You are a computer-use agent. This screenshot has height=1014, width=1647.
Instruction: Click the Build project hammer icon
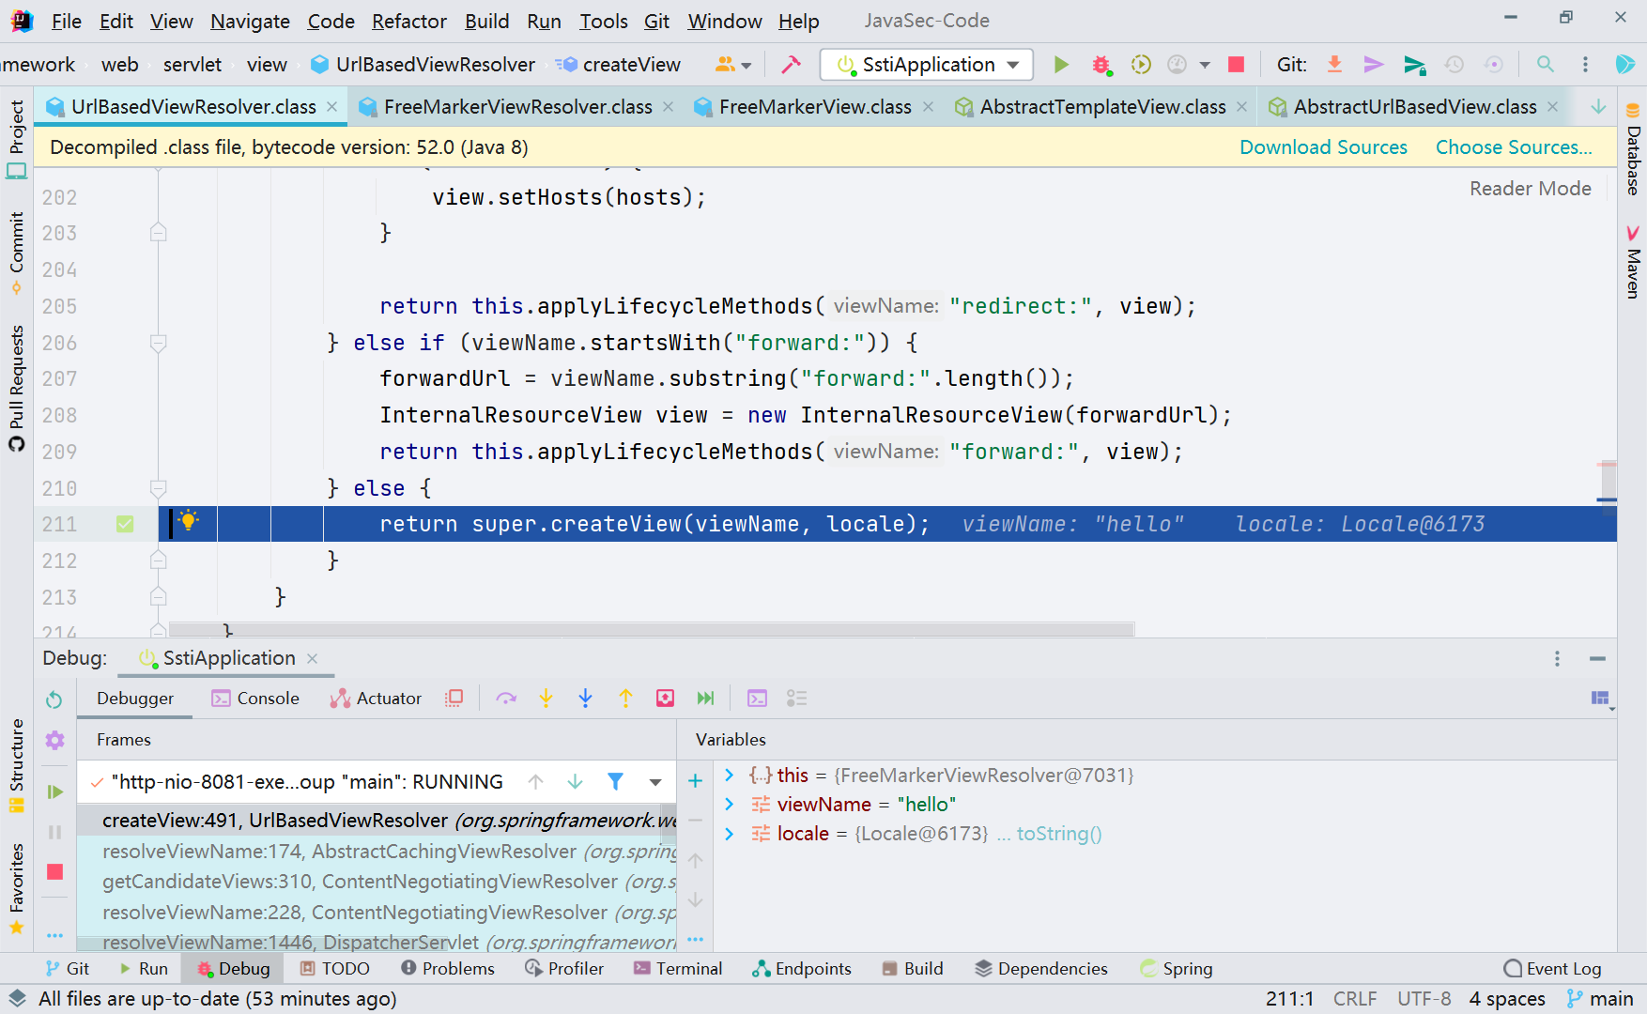791,65
